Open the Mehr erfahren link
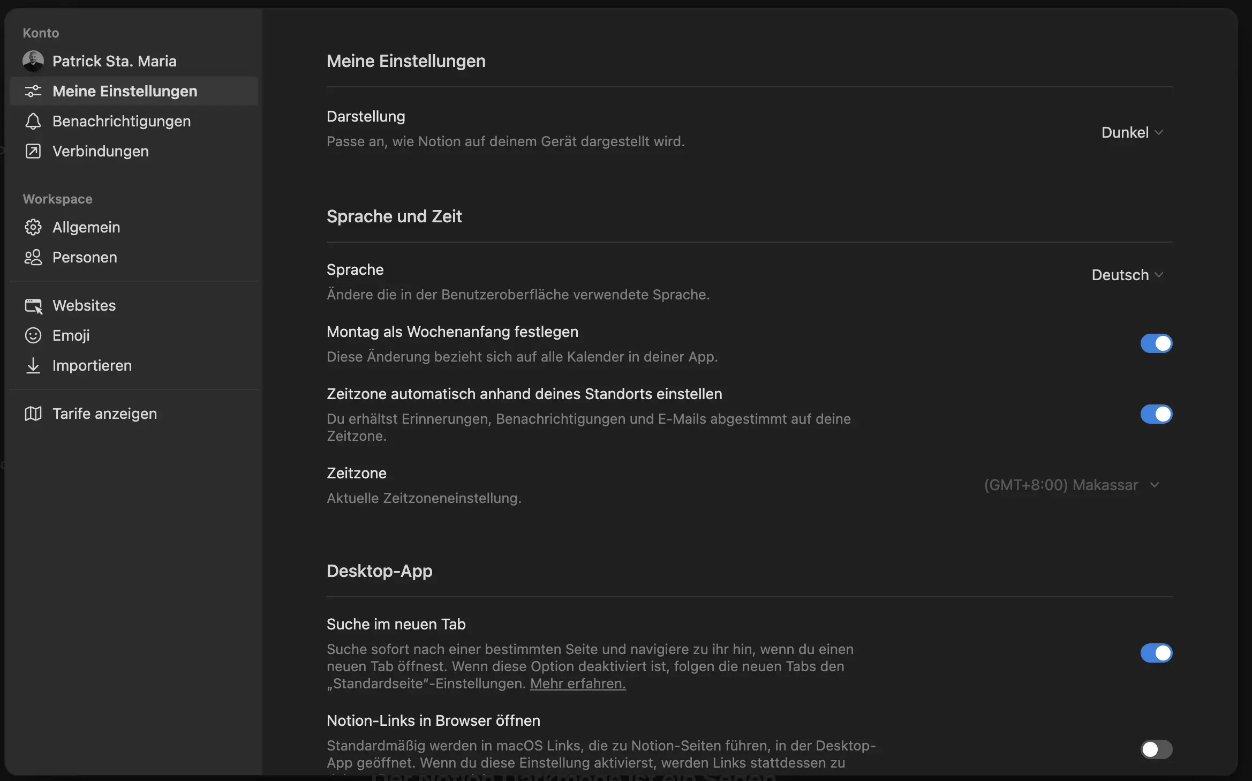The width and height of the screenshot is (1252, 781). [x=577, y=684]
